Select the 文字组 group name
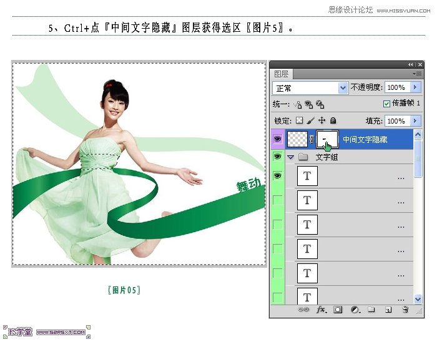The height and width of the screenshot is (342, 437). point(327,157)
